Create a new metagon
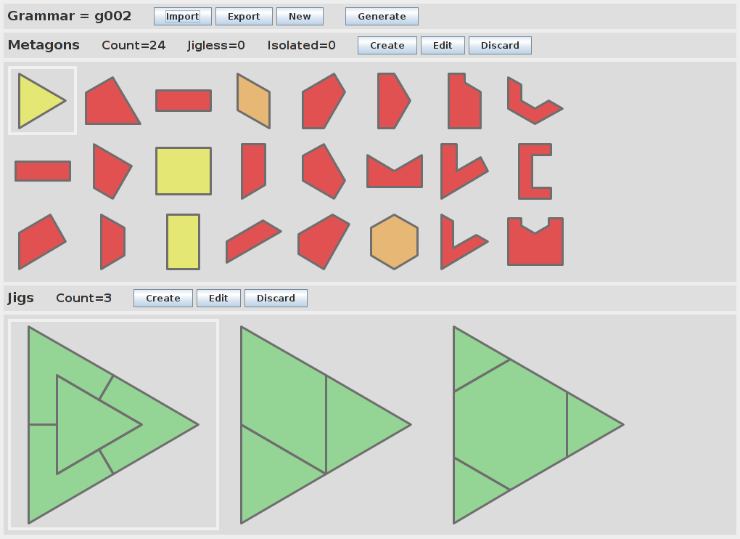This screenshot has height=539, width=740. [x=387, y=46]
